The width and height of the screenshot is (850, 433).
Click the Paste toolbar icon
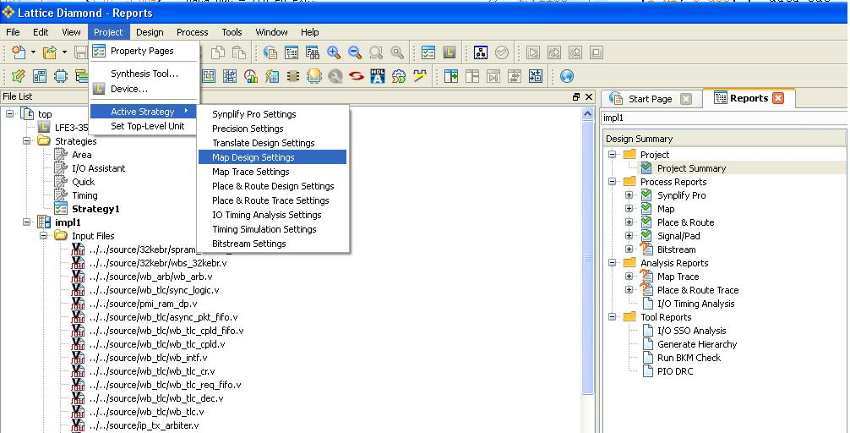point(239,52)
